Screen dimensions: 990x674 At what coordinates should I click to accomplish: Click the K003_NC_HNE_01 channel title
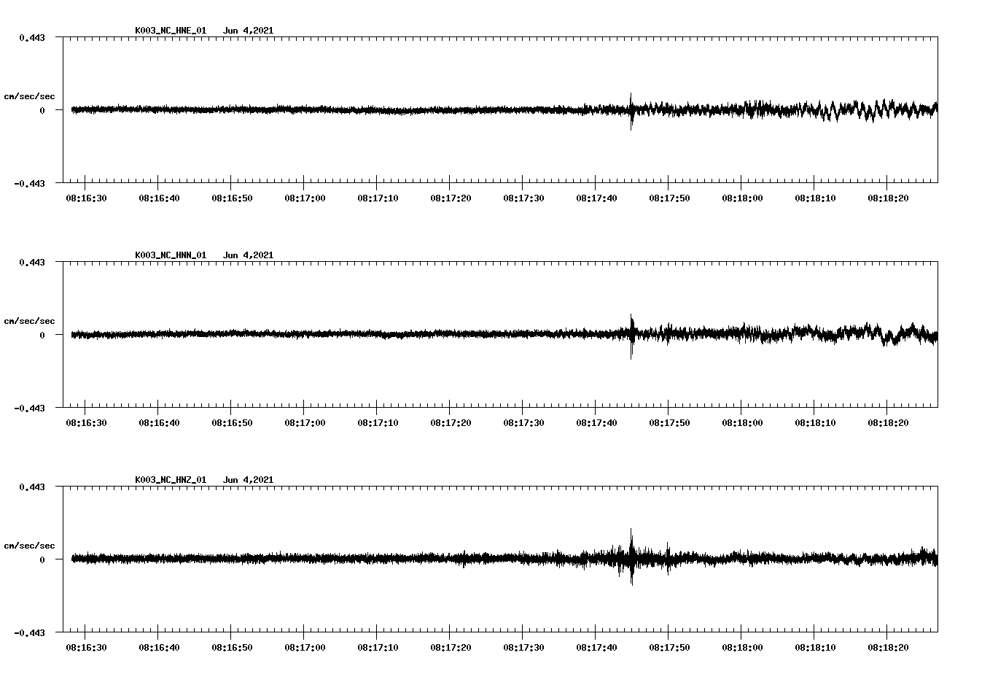[171, 31]
